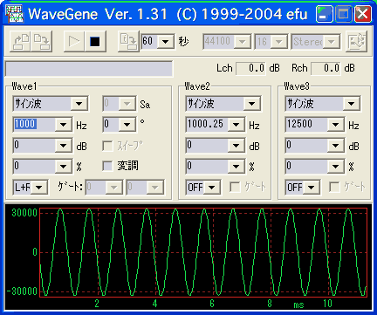Click the Wave3 12500 frequency field
This screenshot has width=377, height=315.
[306, 124]
